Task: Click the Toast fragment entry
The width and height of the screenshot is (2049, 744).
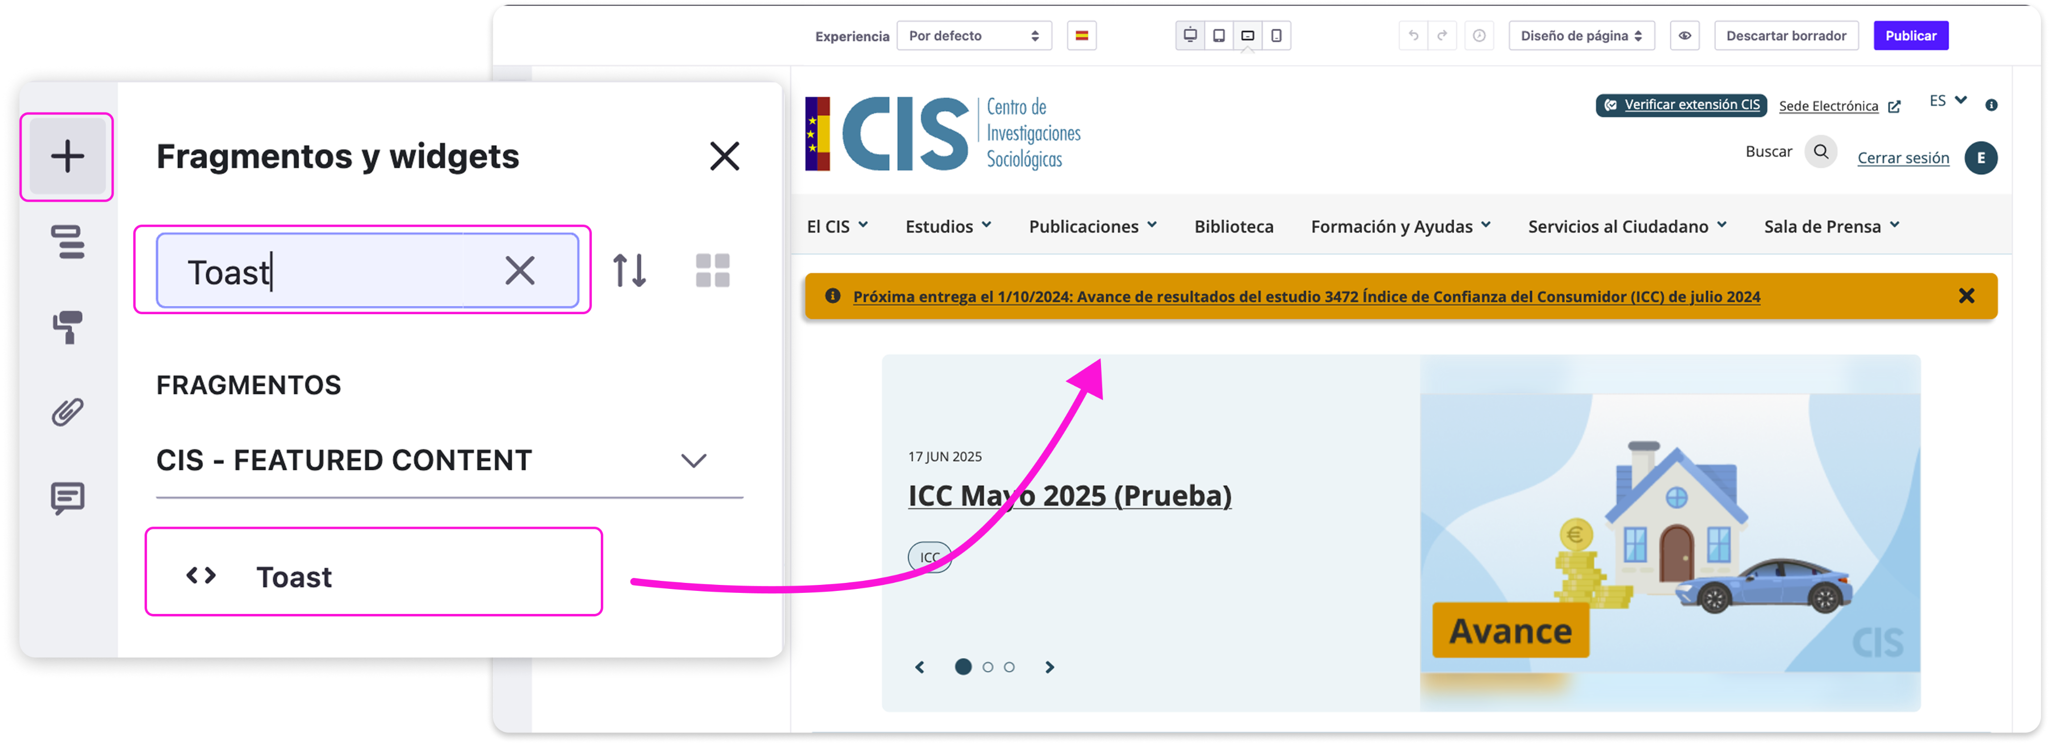Action: (x=373, y=576)
